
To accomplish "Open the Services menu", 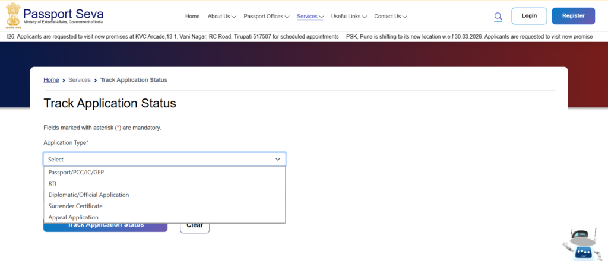I will [x=310, y=16].
